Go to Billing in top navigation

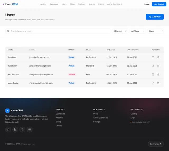tap(72, 4)
